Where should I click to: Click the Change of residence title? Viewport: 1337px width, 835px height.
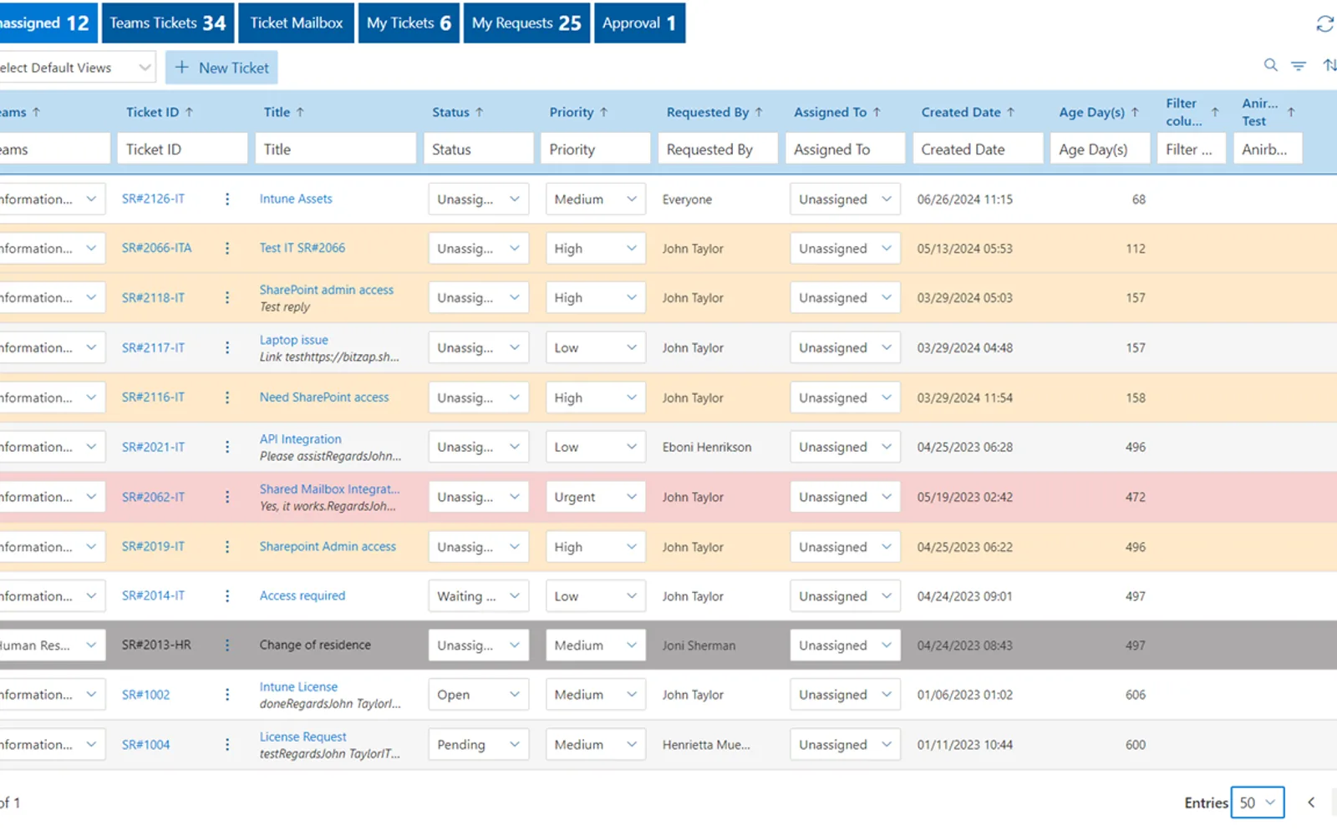coord(315,645)
